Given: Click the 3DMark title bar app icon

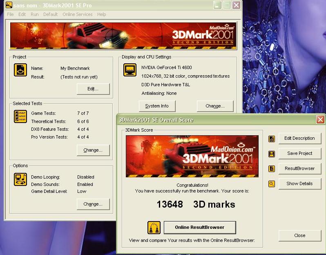Looking at the screenshot, I should click(x=9, y=5).
